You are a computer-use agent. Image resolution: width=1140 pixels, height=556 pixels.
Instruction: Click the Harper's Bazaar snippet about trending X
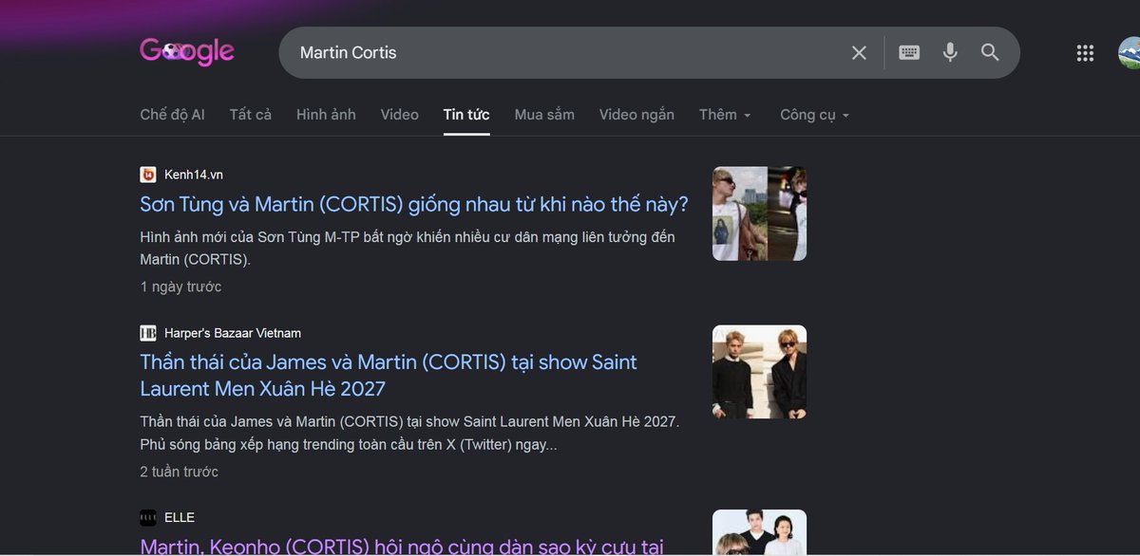pyautogui.click(x=409, y=433)
